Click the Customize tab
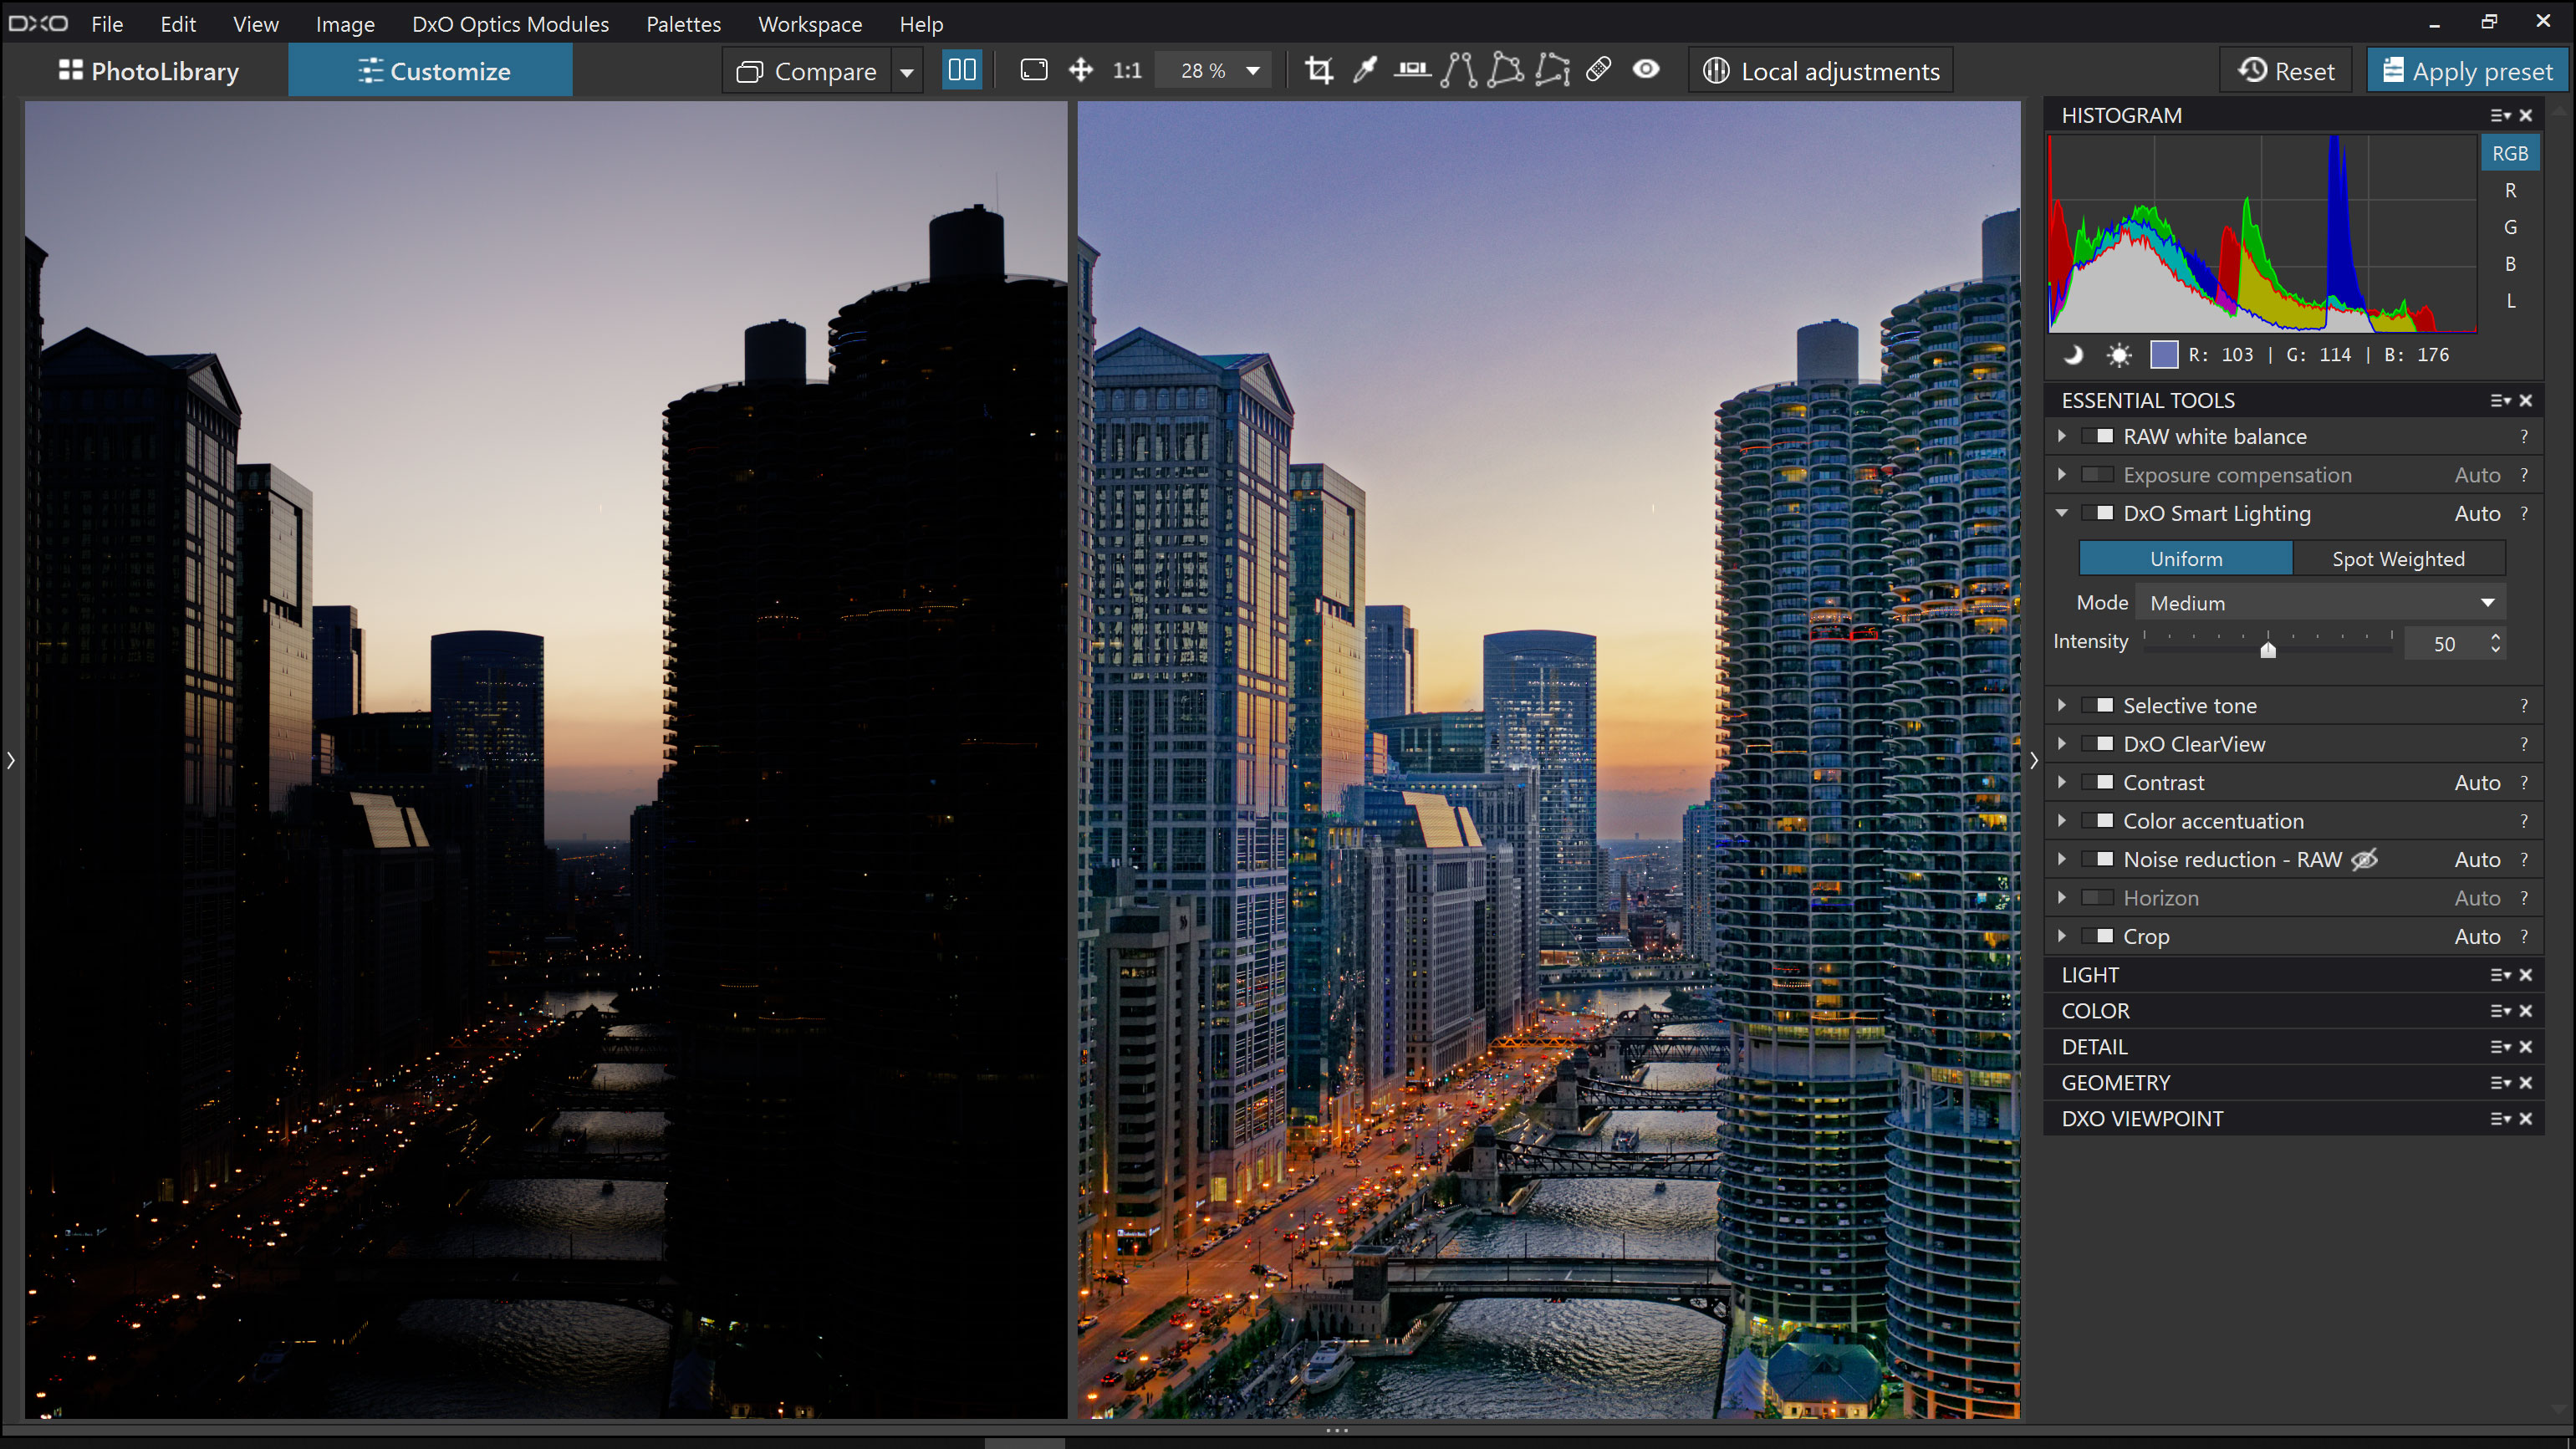2576x1449 pixels. tap(433, 71)
